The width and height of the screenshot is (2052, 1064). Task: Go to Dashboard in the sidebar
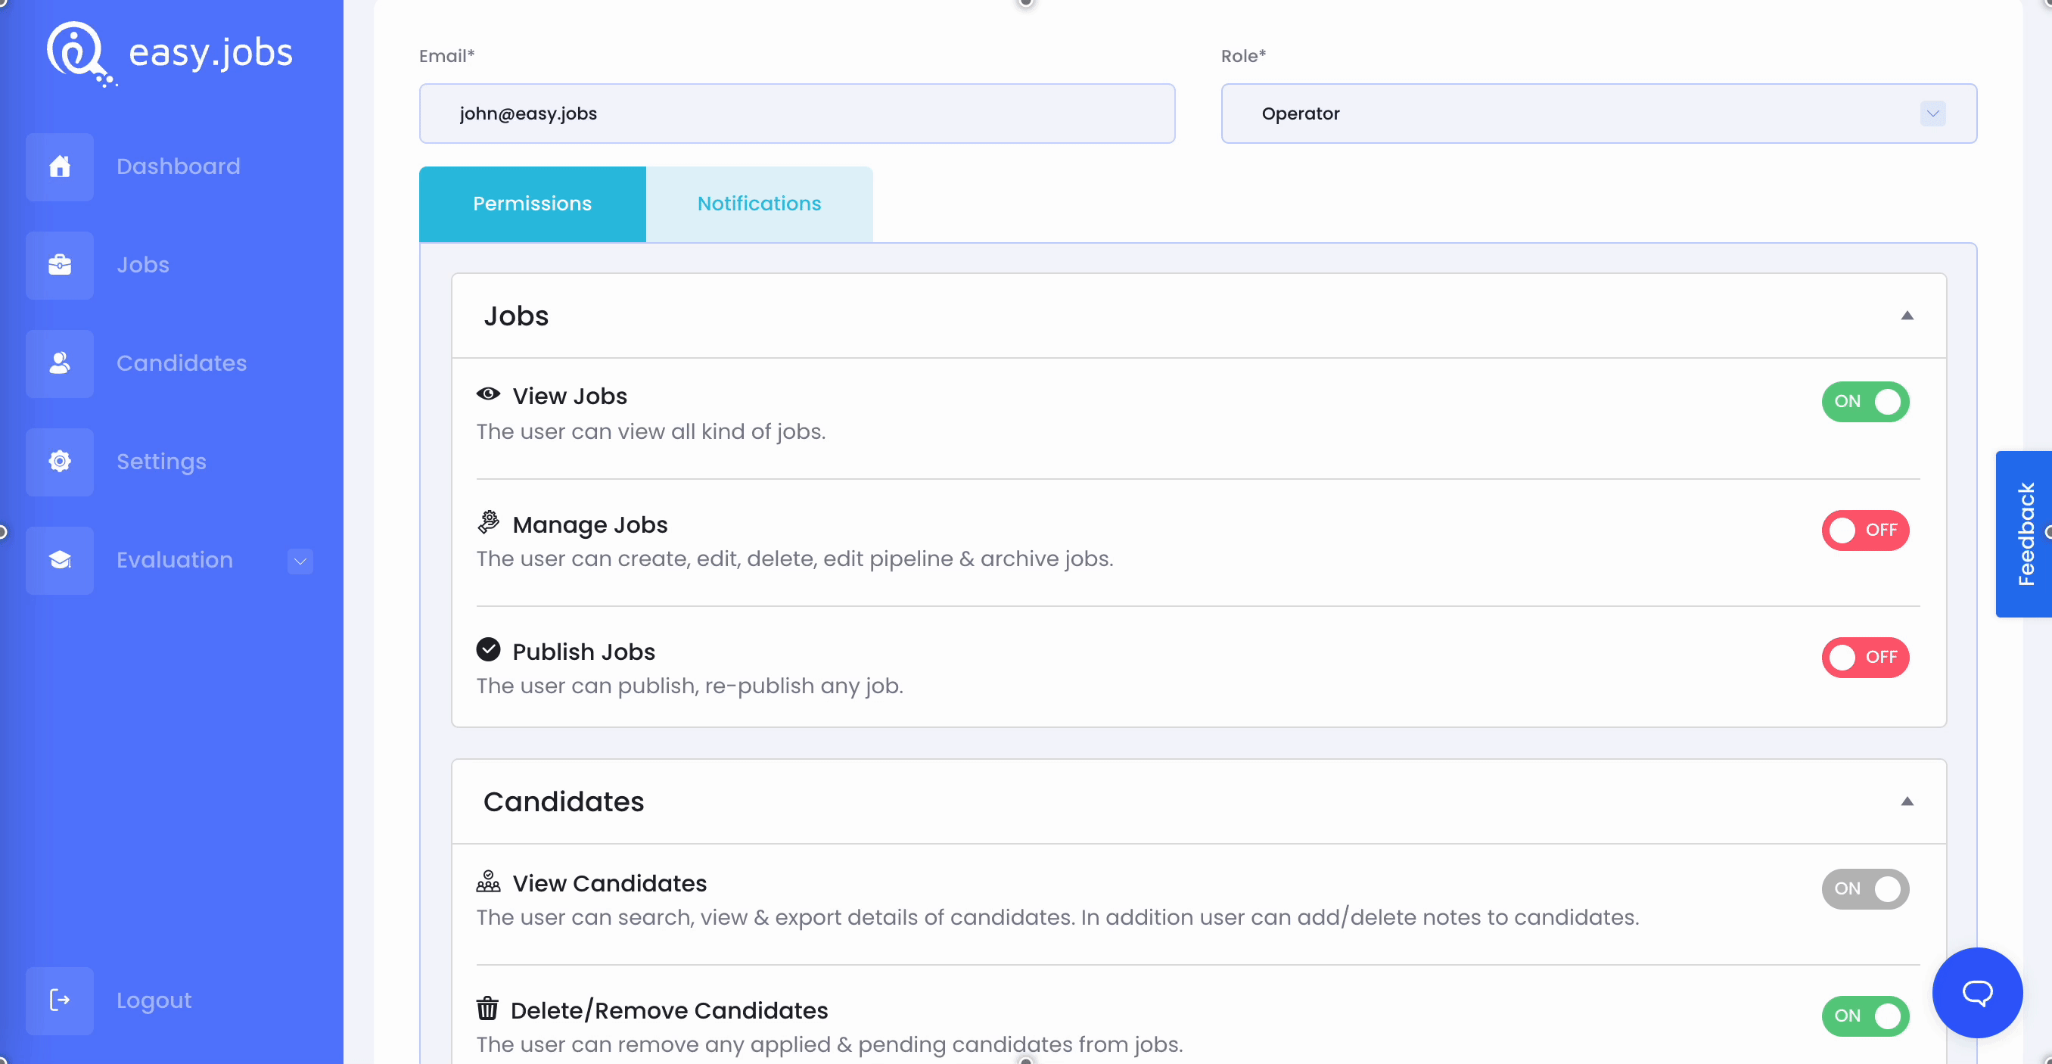[x=179, y=166]
